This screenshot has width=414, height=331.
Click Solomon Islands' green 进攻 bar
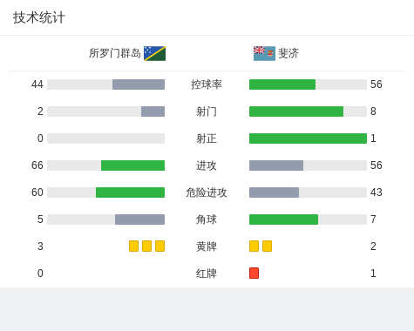[132, 165]
